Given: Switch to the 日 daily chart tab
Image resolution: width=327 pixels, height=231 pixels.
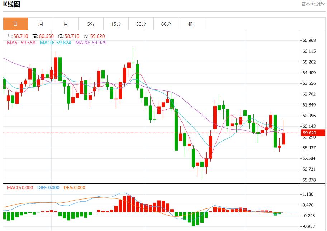Looking at the screenshot, I should click(15, 24).
